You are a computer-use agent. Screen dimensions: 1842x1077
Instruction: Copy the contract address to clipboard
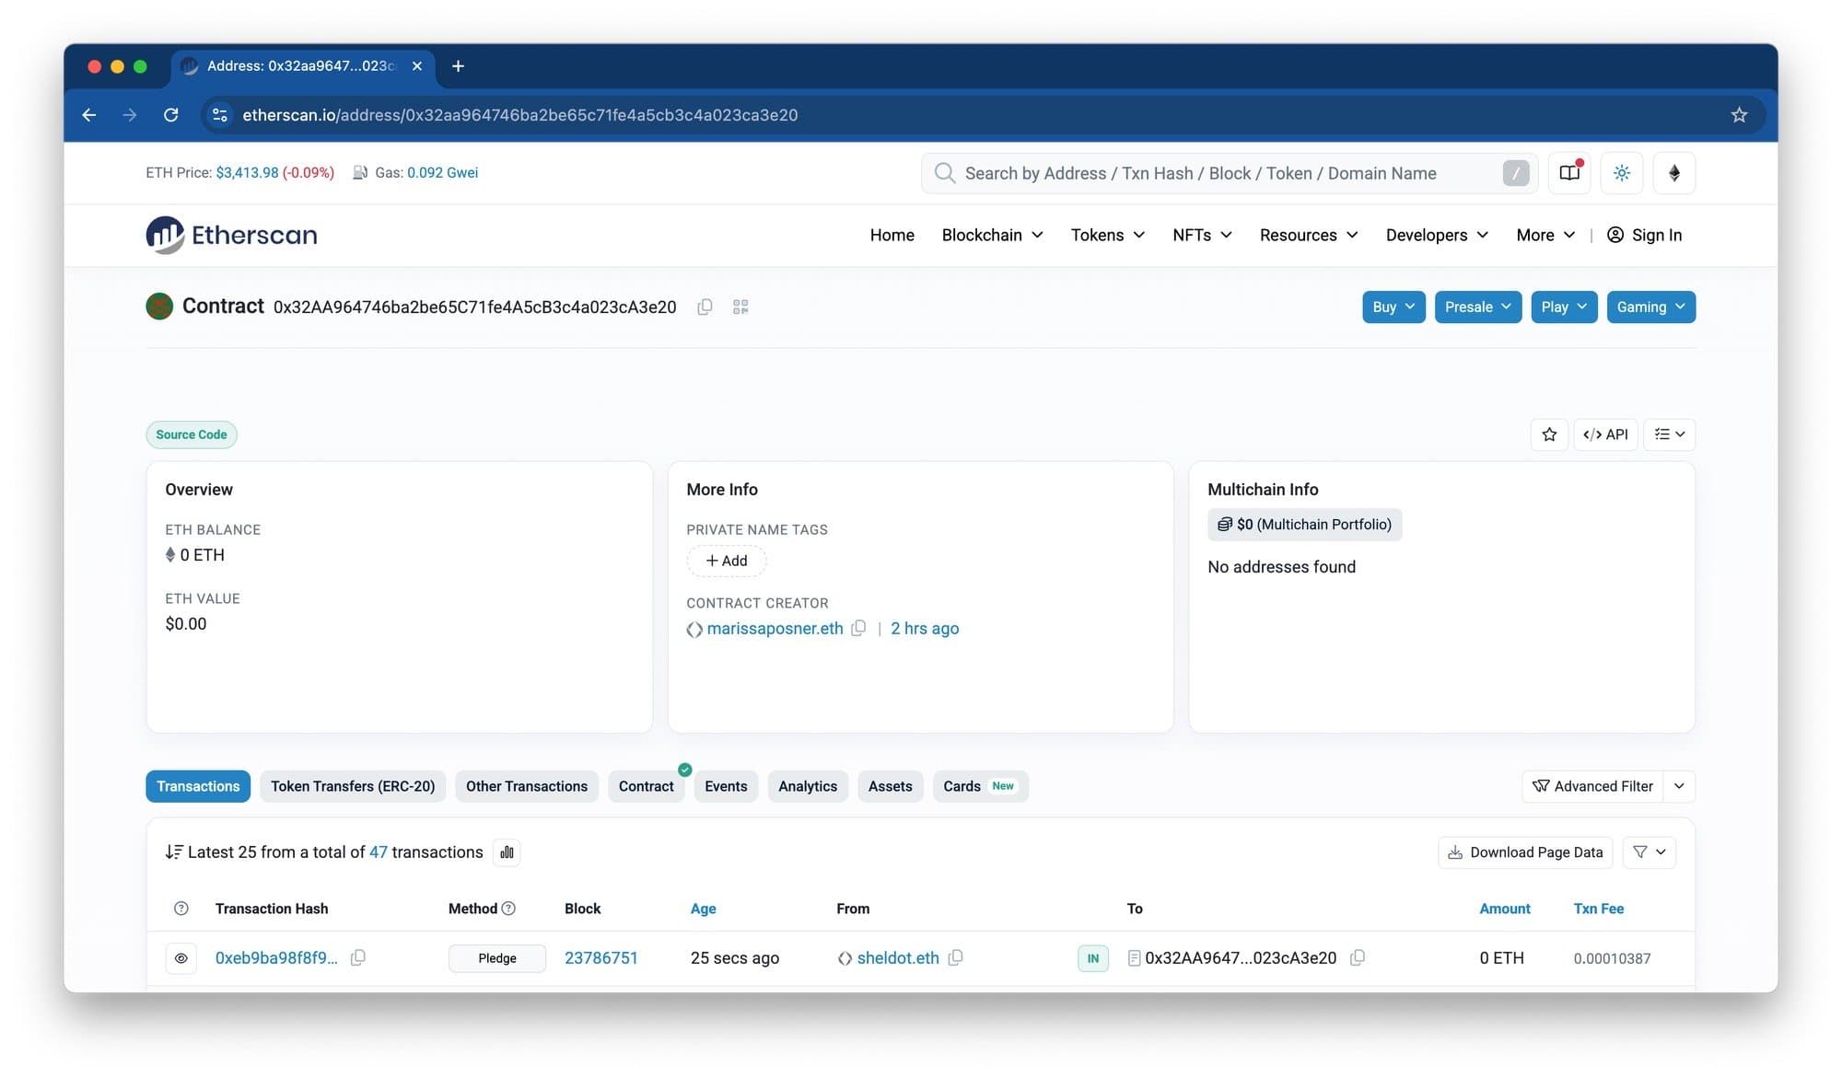click(705, 307)
